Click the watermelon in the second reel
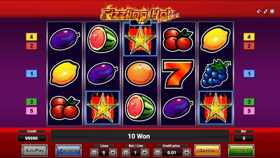This screenshot has height=158, width=280. (102, 39)
